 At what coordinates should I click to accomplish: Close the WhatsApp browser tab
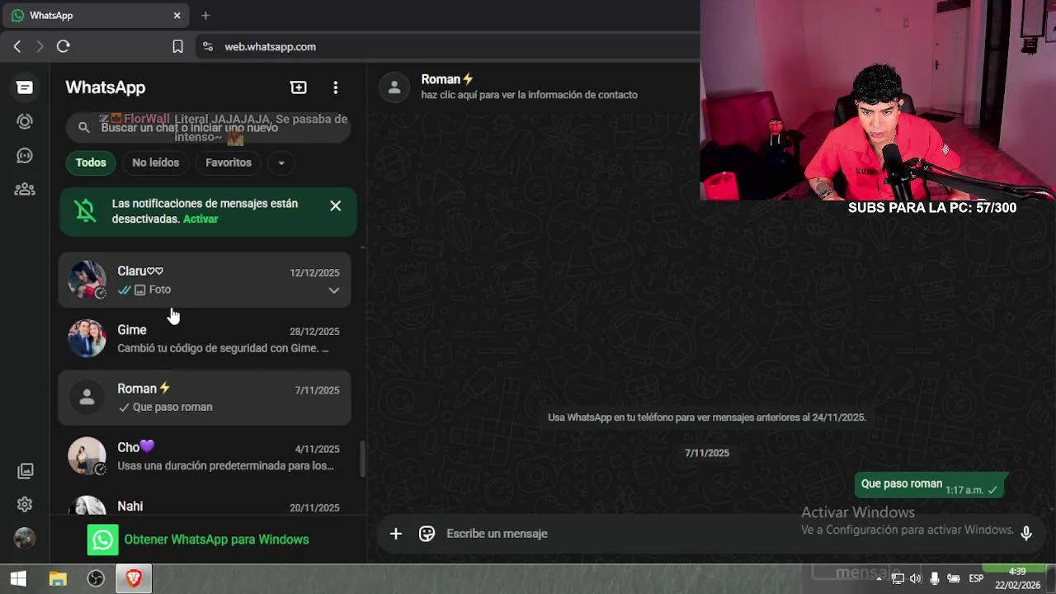coord(177,16)
